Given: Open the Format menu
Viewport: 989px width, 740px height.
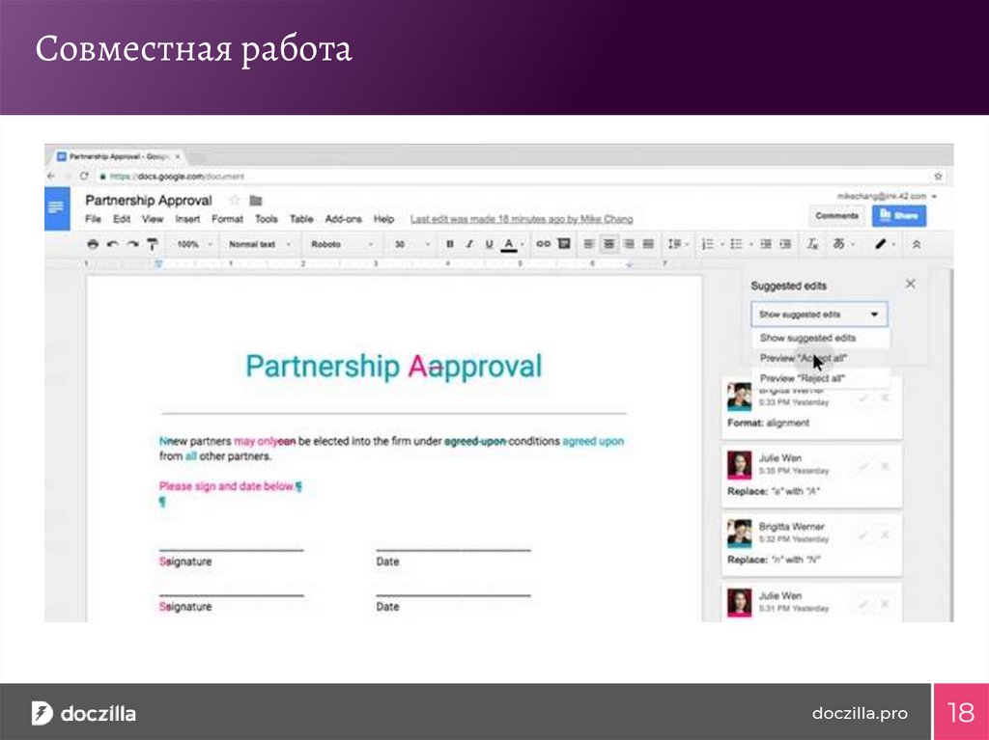Looking at the screenshot, I should click(227, 219).
